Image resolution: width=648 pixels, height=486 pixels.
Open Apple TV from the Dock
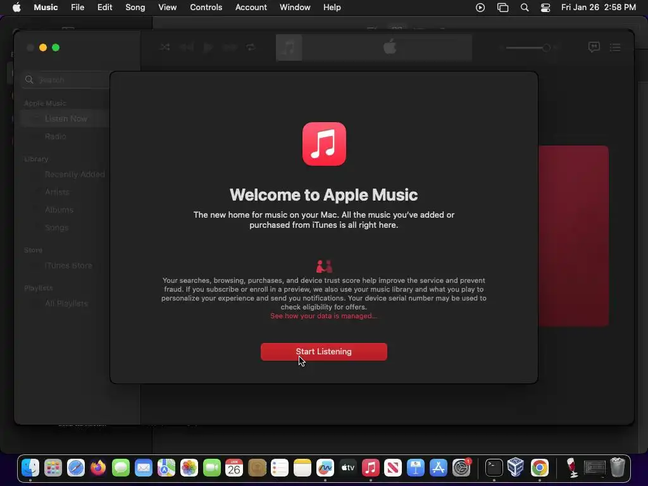(347, 468)
